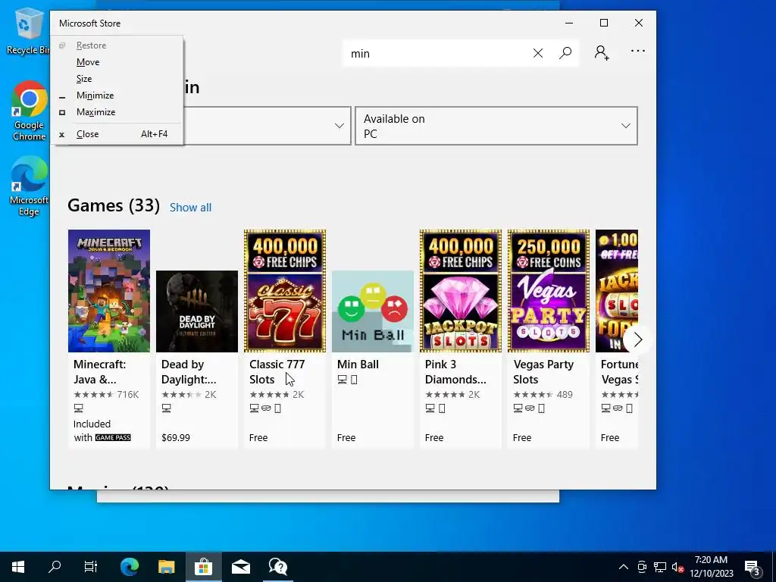The height and width of the screenshot is (582, 776).
Task: Click the Dead by Daylight title text
Action: [x=189, y=371]
